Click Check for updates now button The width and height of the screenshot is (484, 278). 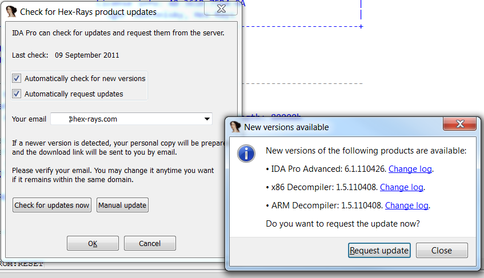tap(52, 206)
